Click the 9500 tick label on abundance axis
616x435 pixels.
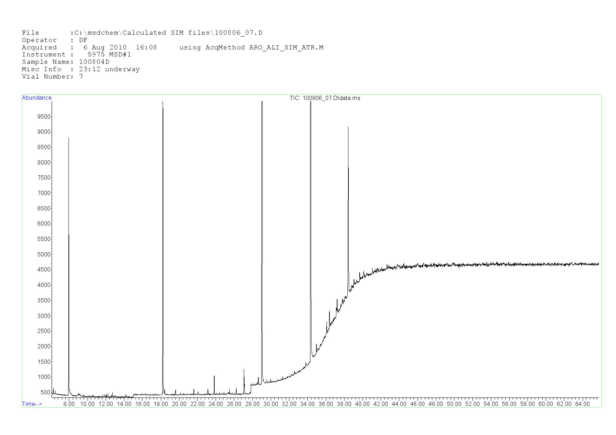pyautogui.click(x=44, y=116)
